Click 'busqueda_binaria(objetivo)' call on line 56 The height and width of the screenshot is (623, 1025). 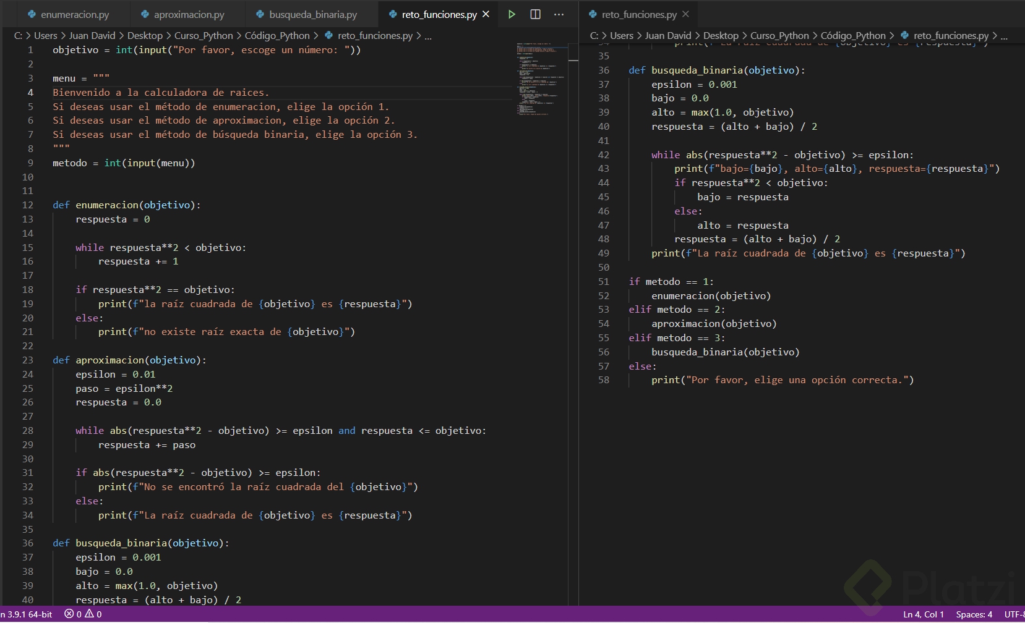[726, 352]
